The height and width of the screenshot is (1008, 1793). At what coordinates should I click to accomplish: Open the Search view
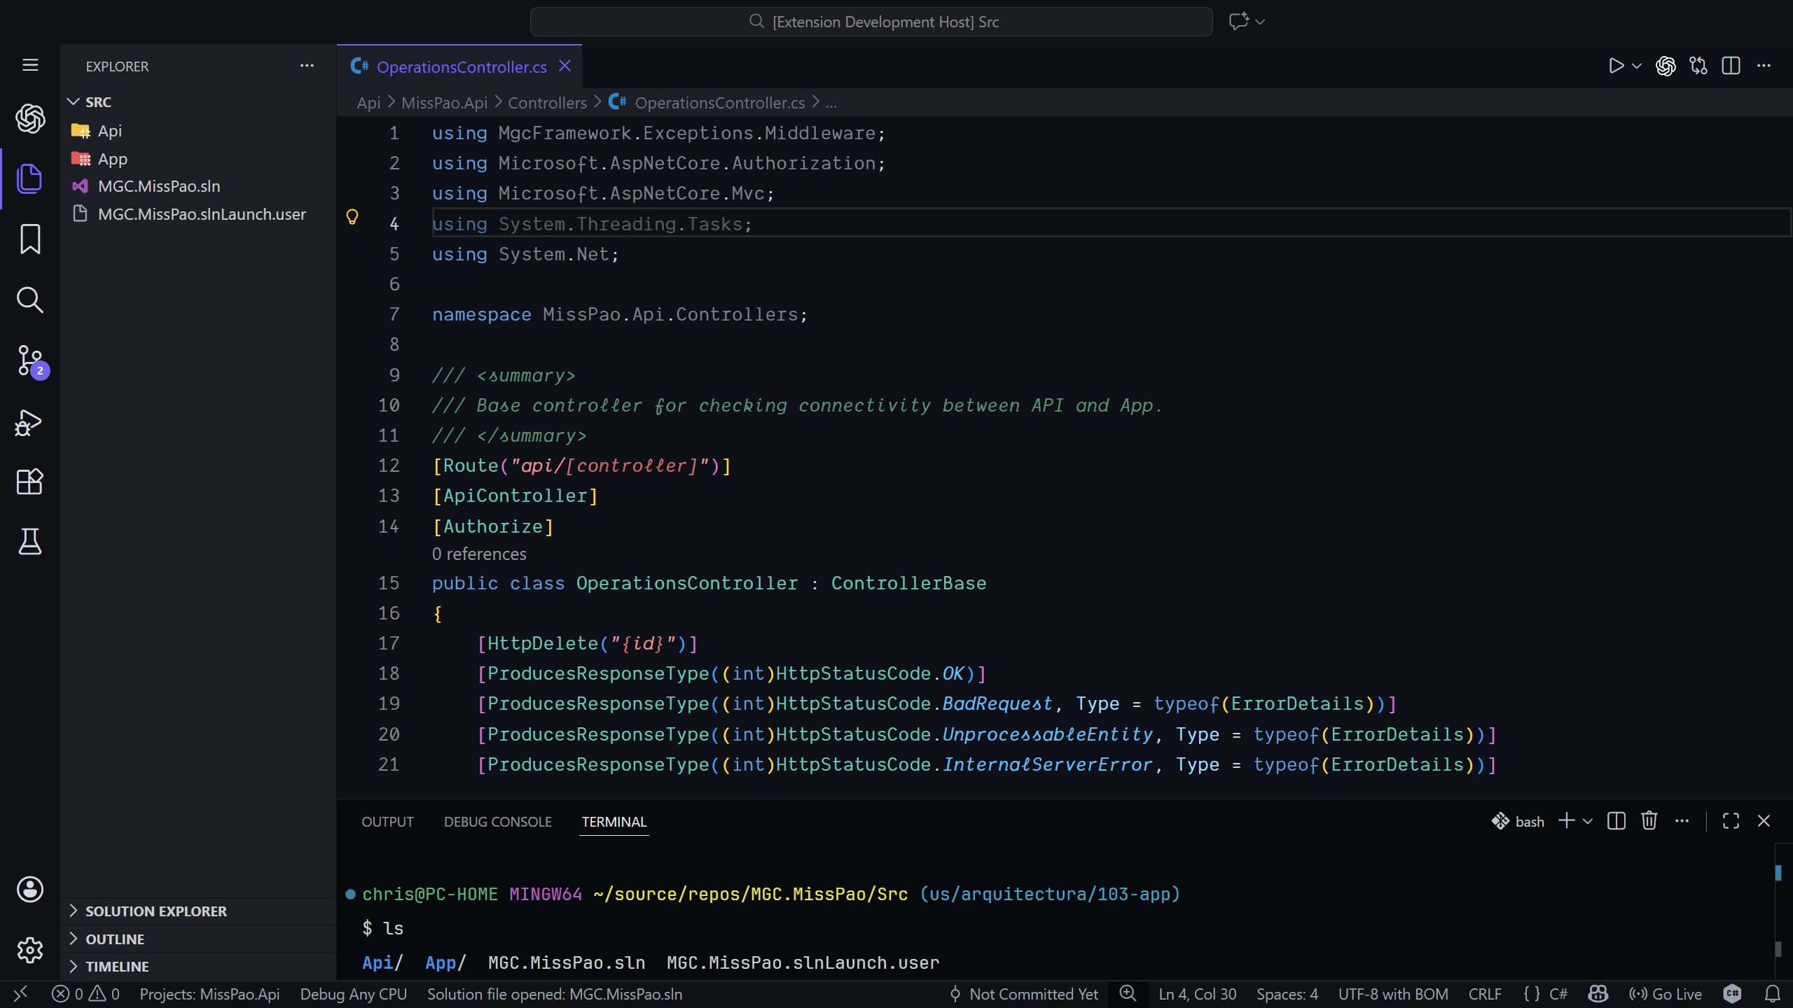tap(29, 300)
